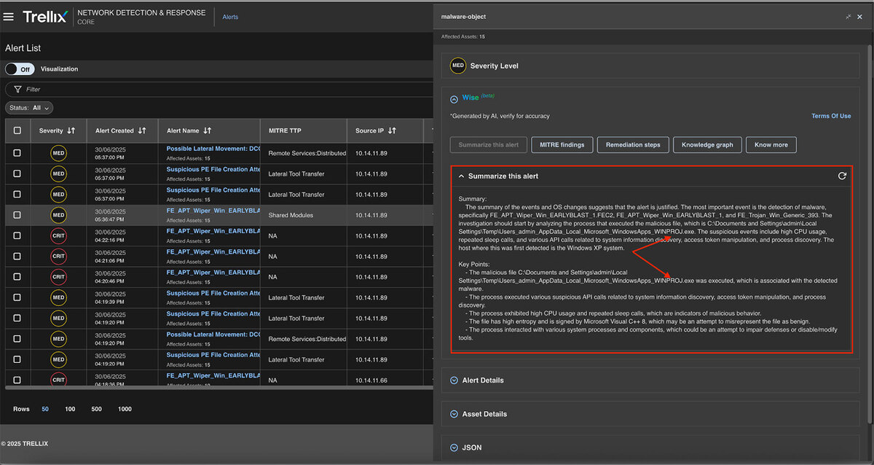Viewport: 874px width, 465px height.
Task: Click the CRIT badge on 04:22:16 PM row
Action: 58,235
